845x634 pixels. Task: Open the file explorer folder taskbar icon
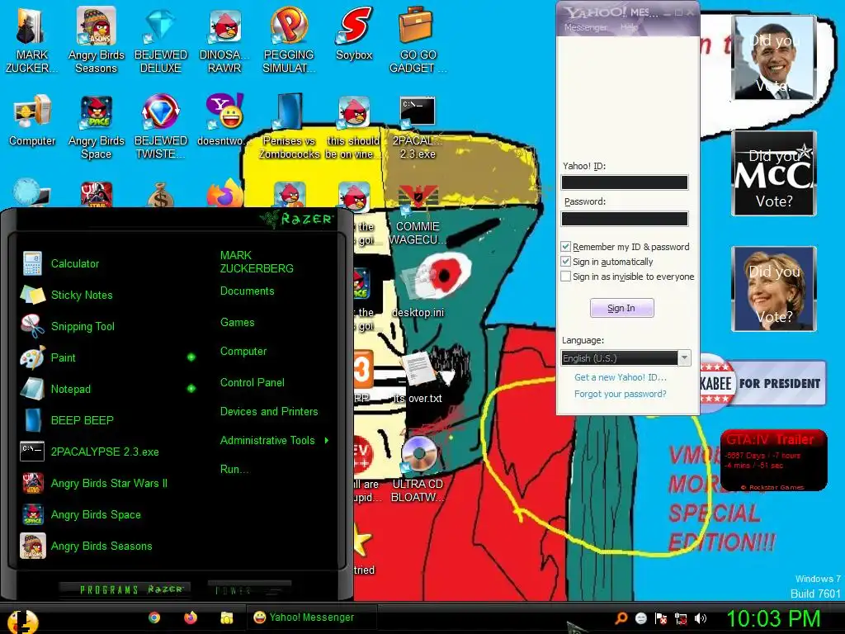226,617
